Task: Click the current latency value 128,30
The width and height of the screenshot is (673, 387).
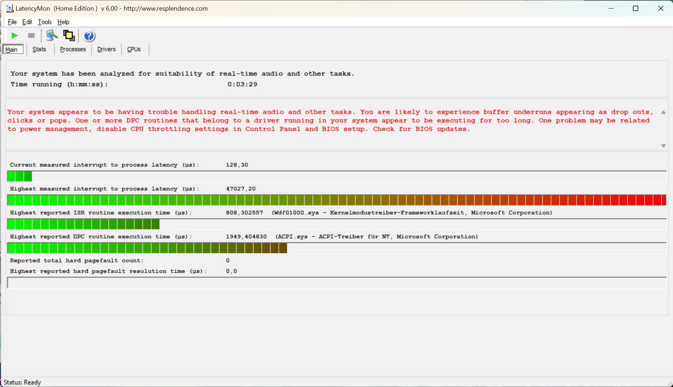Action: pyautogui.click(x=237, y=165)
